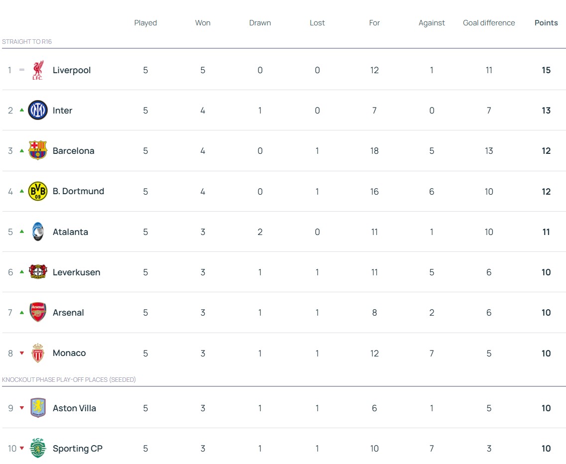
Task: Click the Leverkusen club logo
Action: pos(38,272)
